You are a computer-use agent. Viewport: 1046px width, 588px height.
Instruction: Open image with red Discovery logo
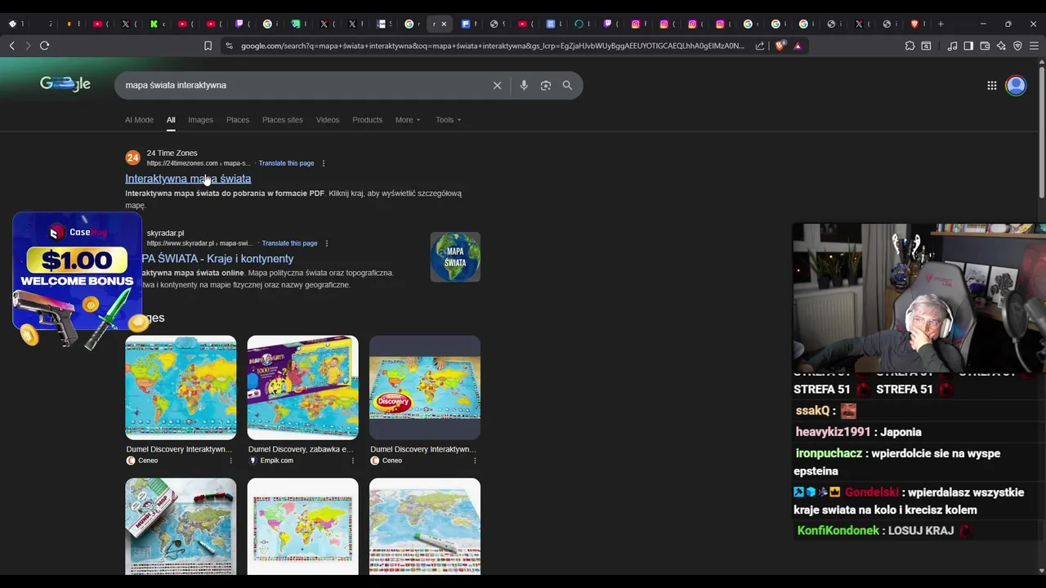coord(425,388)
